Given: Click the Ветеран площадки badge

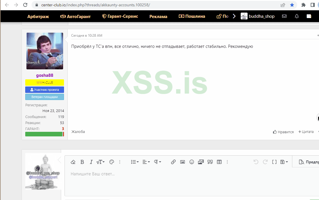Looking at the screenshot, I should pyautogui.click(x=44, y=97).
